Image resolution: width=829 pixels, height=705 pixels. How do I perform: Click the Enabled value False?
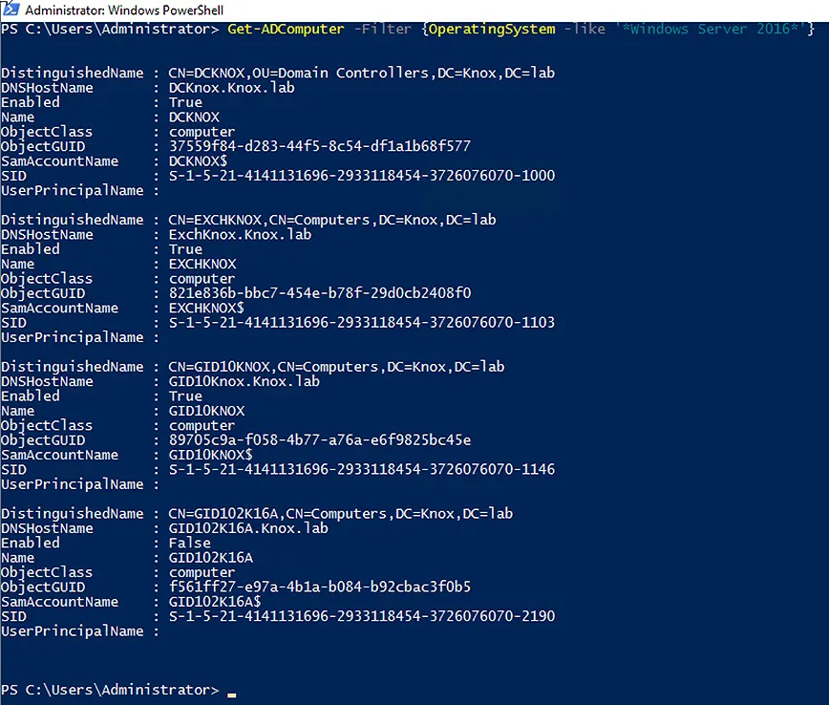189,544
